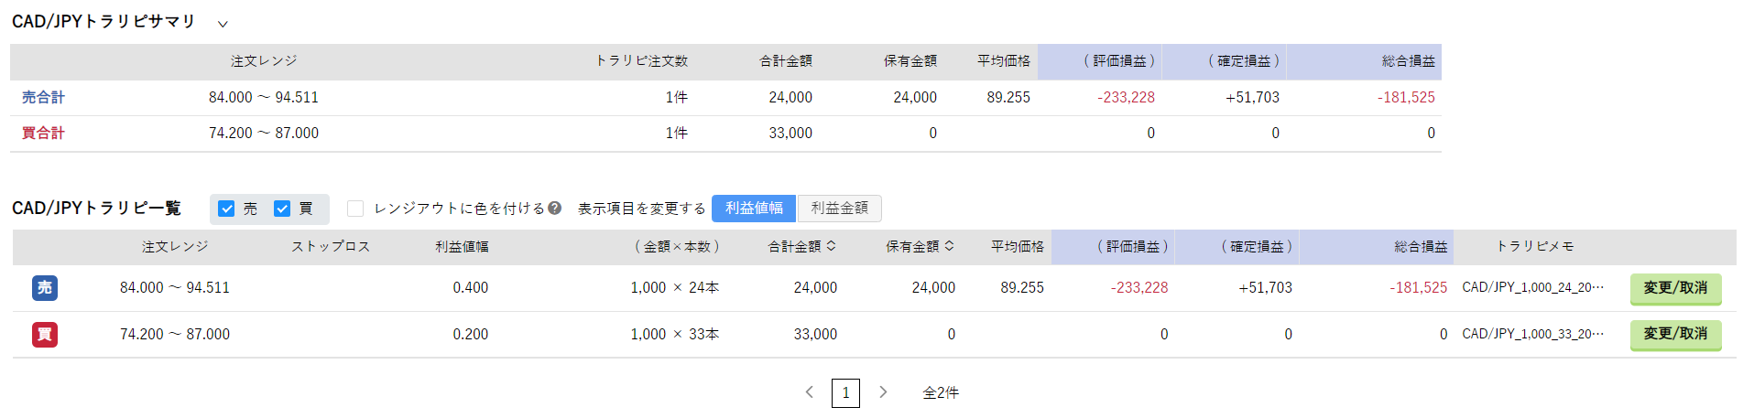The width and height of the screenshot is (1754, 418).
Task: Expand the CAD/JPYトラリピサマリ chevron
Action: tap(223, 24)
